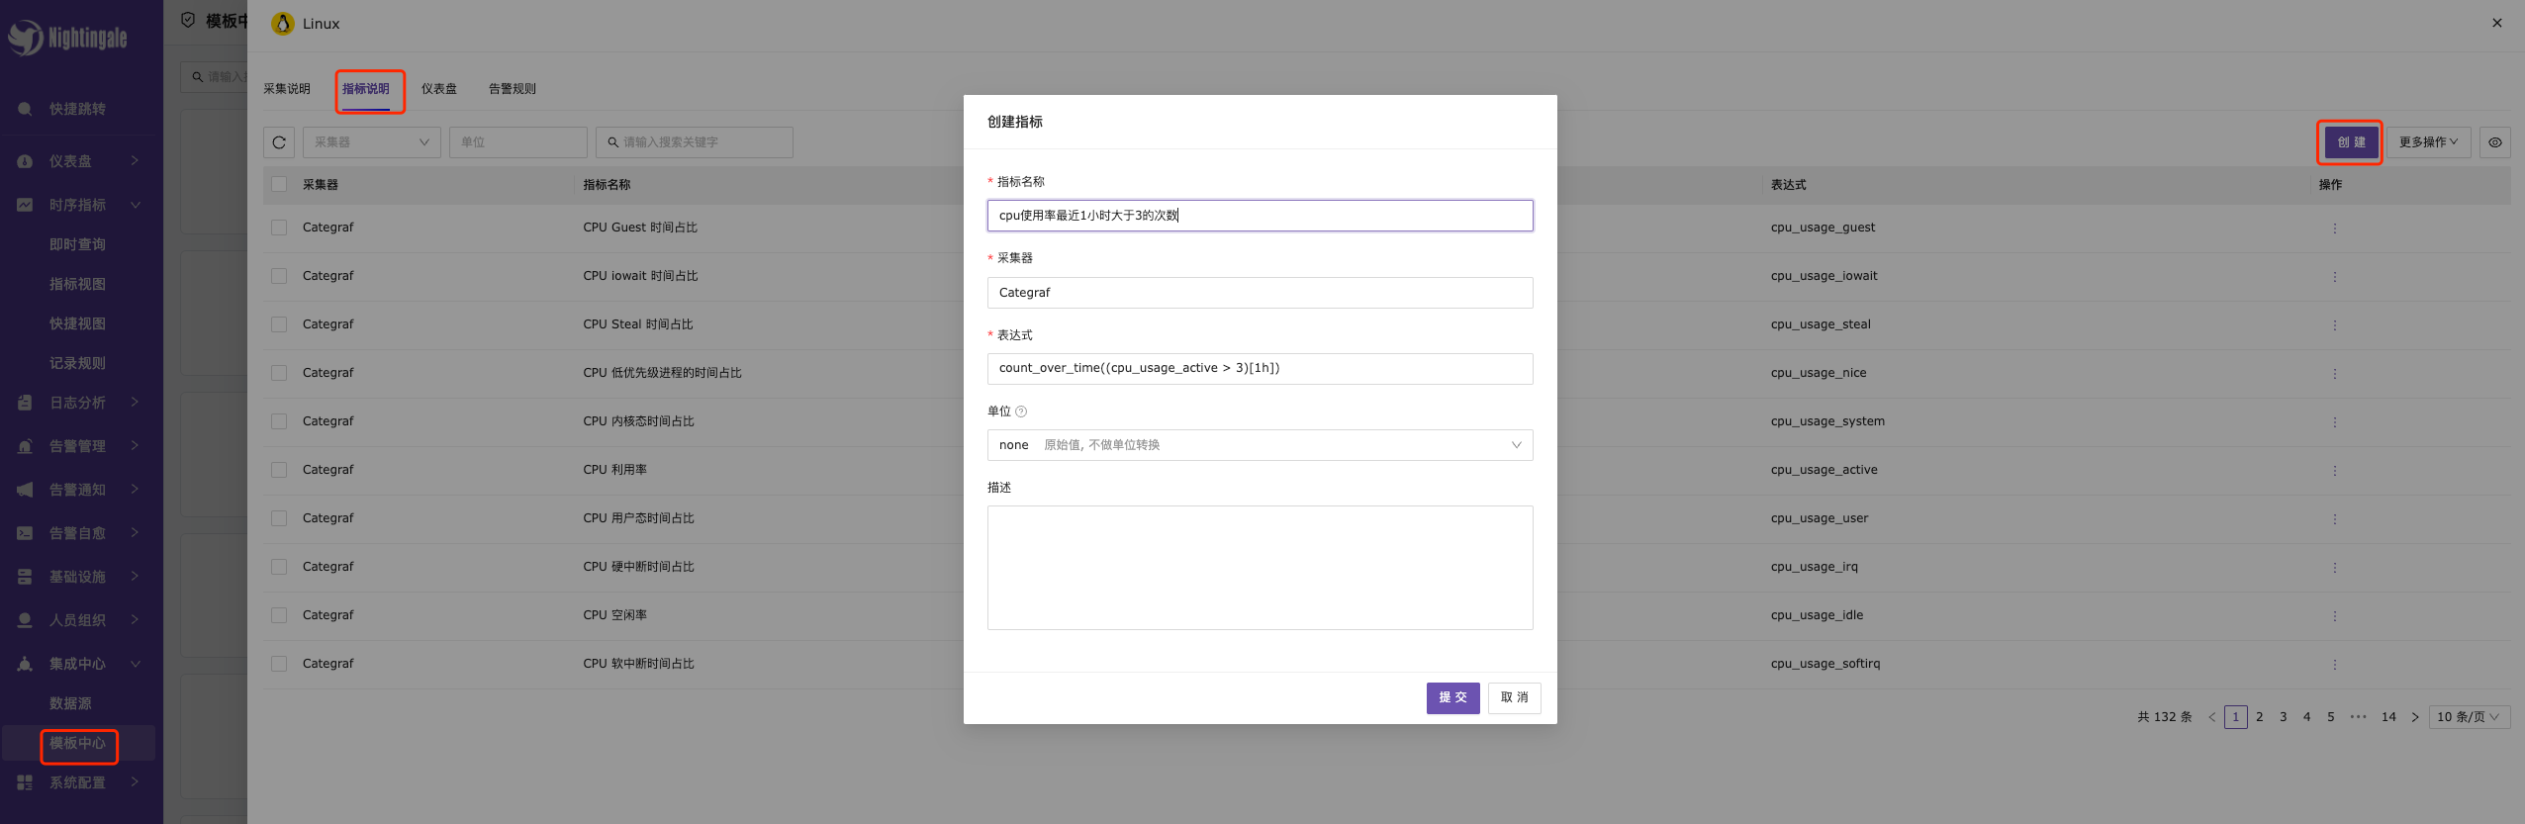Click the next page arrow in pagination
This screenshot has width=2525, height=824.
2415,717
